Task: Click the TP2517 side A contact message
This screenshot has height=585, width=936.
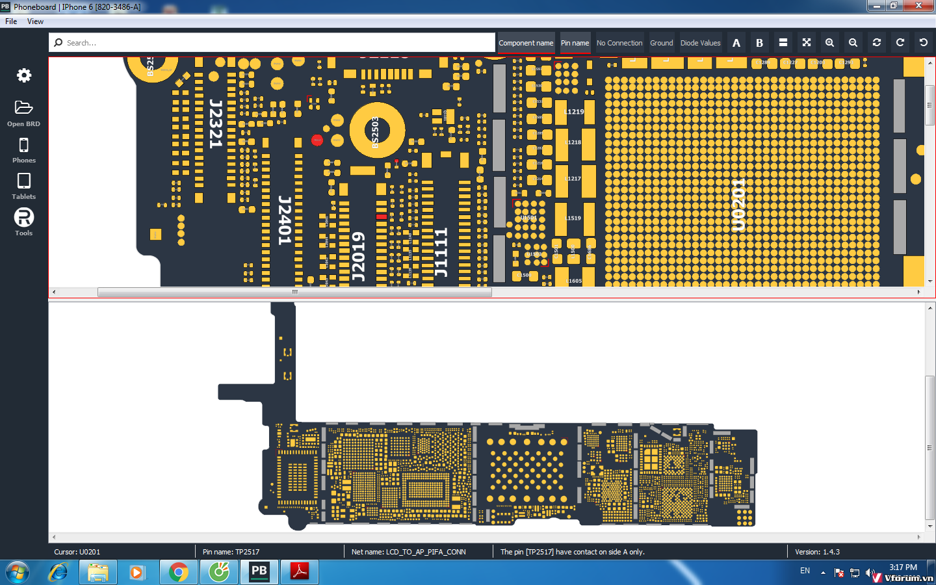Action: point(573,552)
